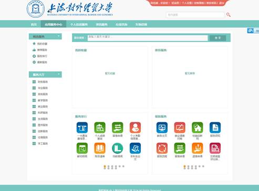
Task: Open the teal round L-shaped icon
Action: [118, 148]
